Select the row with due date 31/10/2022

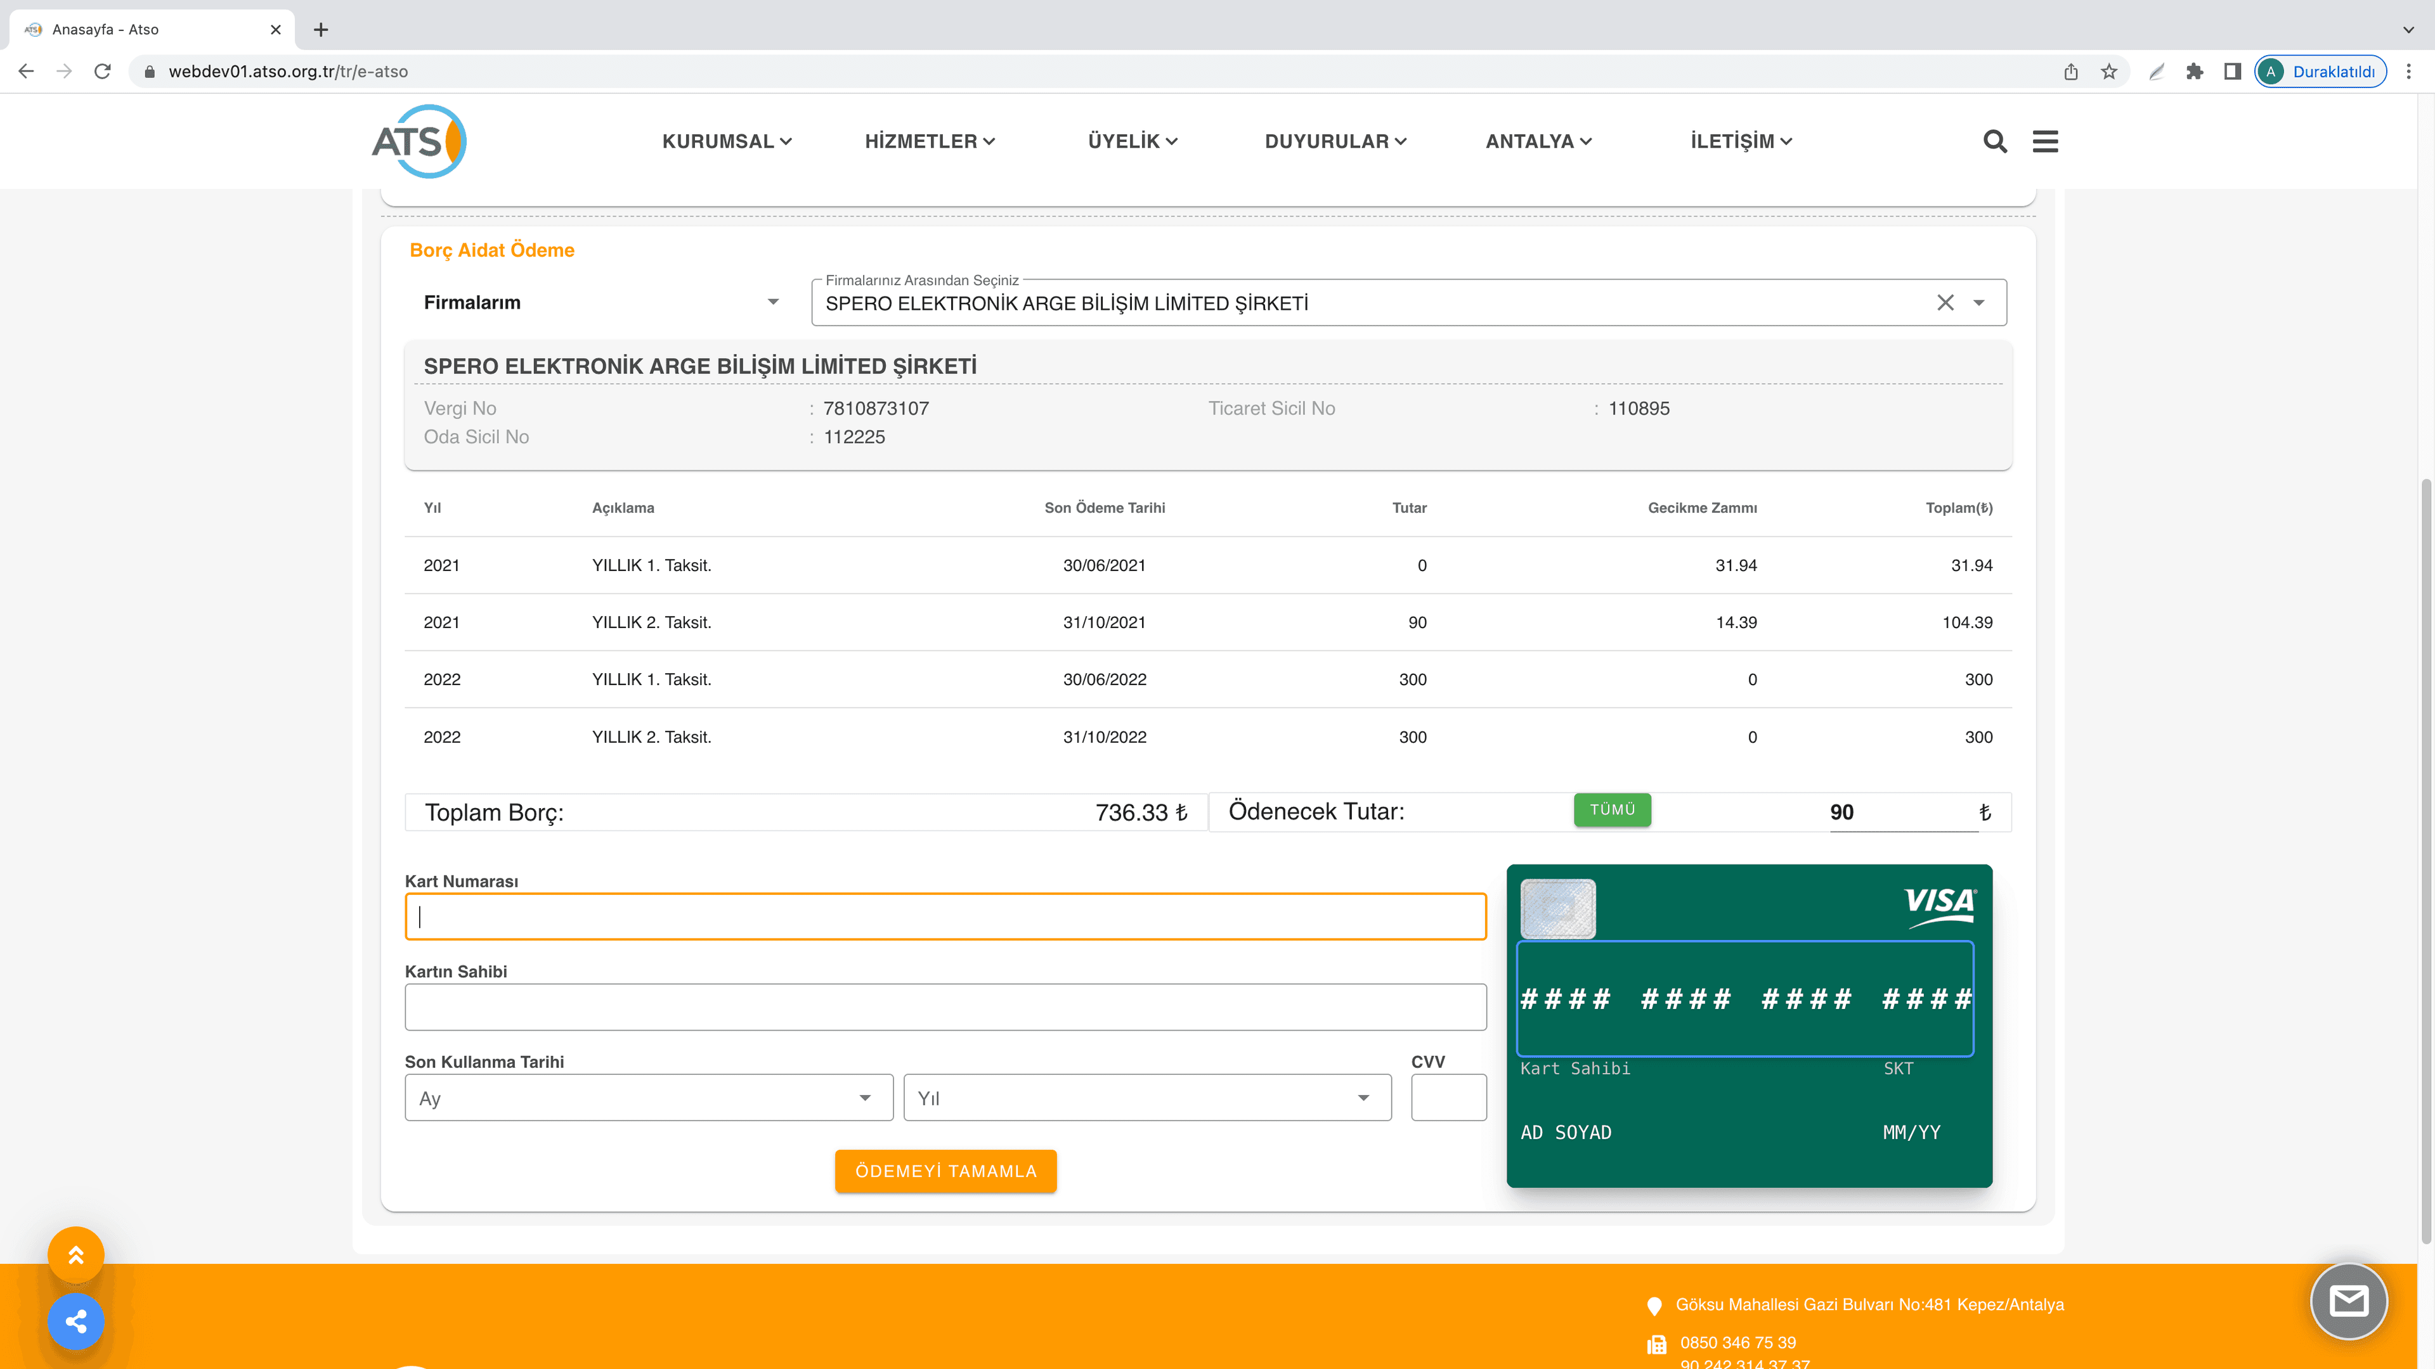tap(1208, 737)
